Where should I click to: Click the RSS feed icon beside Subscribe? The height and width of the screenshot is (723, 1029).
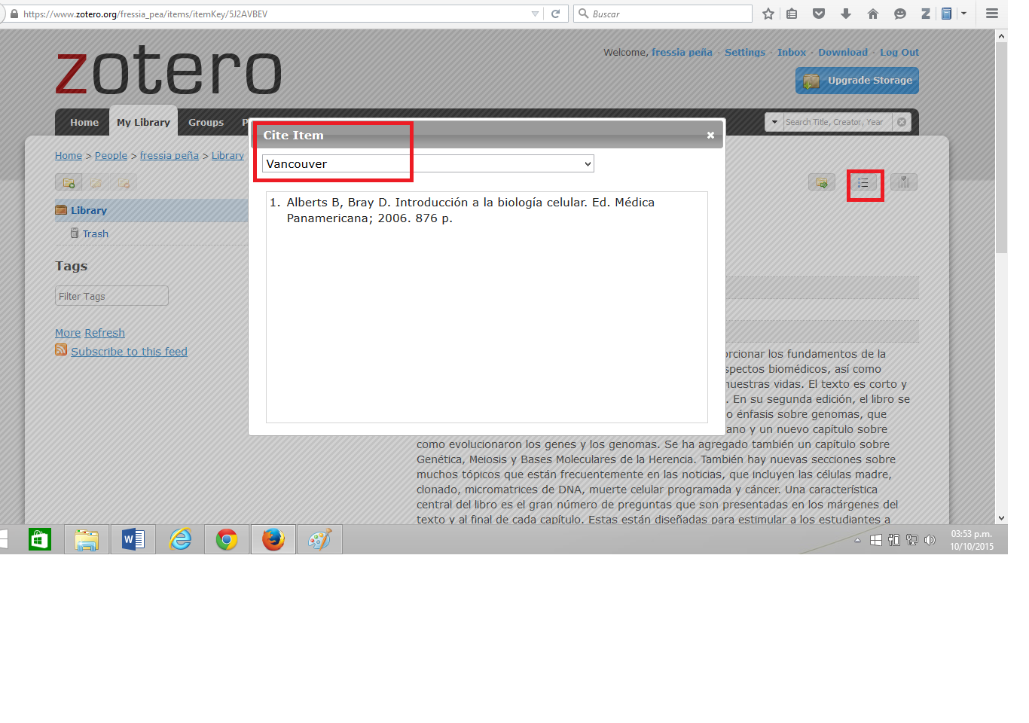tap(61, 351)
